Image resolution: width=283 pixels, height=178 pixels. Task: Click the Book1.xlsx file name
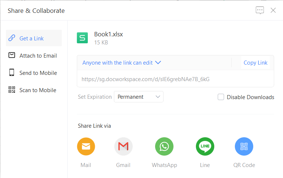108,34
